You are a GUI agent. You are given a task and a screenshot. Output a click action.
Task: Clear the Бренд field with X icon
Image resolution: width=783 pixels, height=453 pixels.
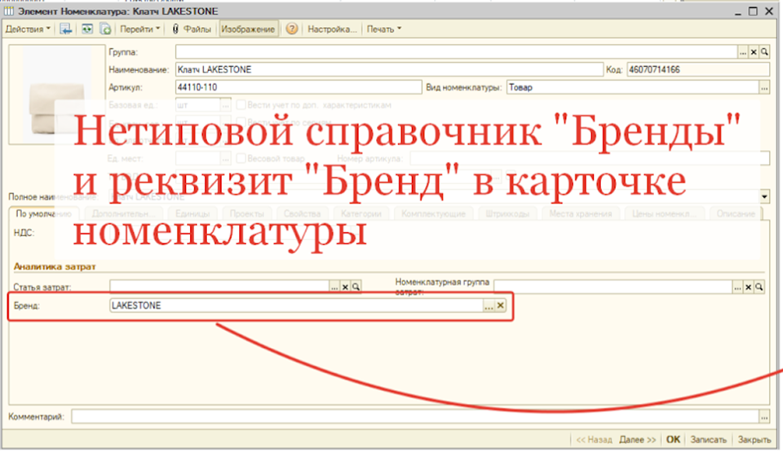point(501,305)
